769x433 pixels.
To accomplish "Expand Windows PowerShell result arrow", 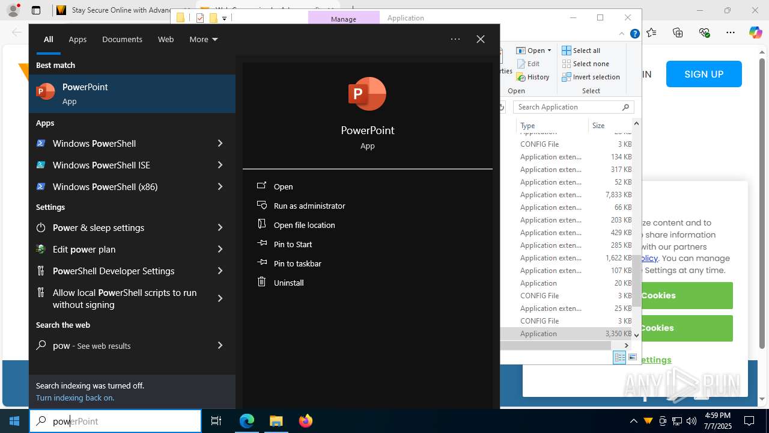I will pyautogui.click(x=220, y=143).
